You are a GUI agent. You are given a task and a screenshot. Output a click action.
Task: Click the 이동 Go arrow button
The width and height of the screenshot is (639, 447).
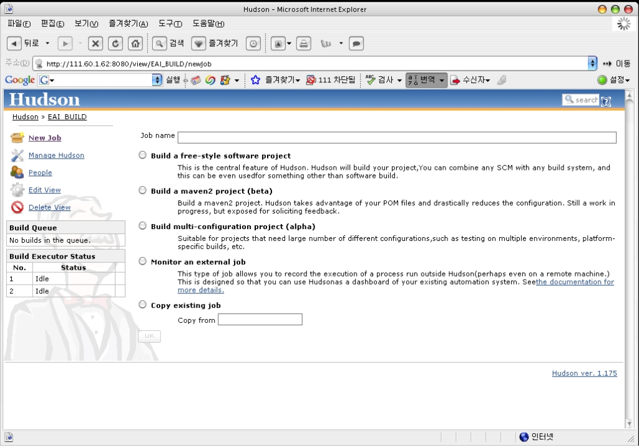[616, 64]
